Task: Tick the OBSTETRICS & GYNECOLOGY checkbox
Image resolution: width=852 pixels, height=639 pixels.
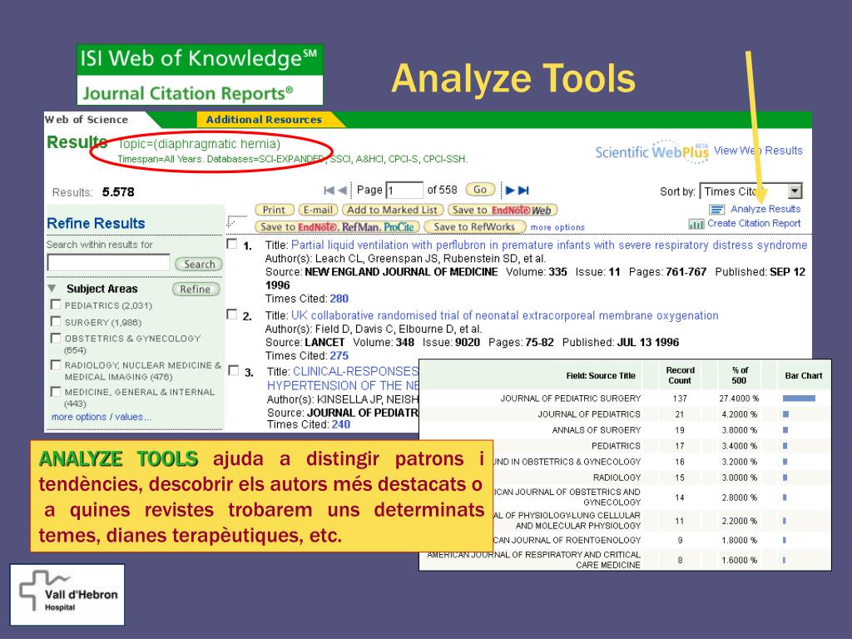Action: click(56, 338)
